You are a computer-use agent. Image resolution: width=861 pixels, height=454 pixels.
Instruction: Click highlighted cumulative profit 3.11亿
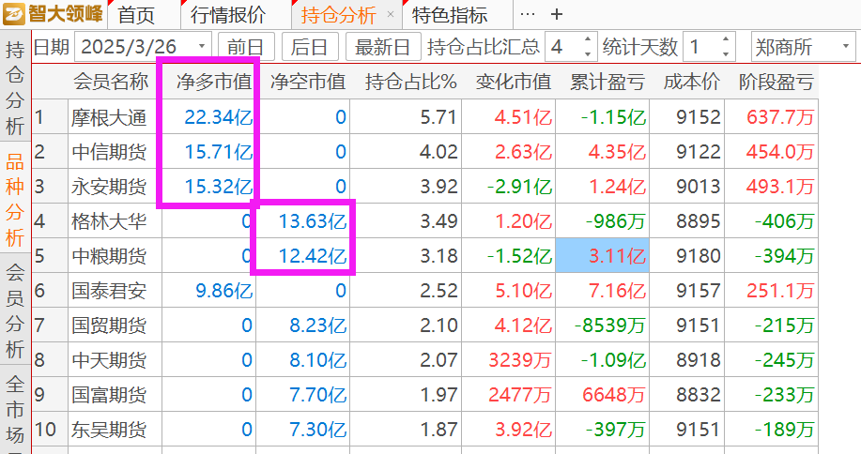[x=603, y=256]
